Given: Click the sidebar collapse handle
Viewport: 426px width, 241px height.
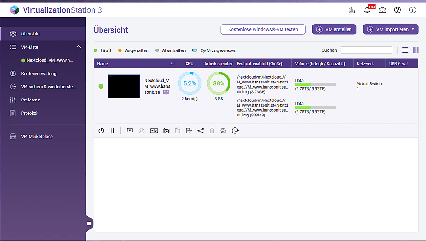Looking at the screenshot, I should point(89,224).
